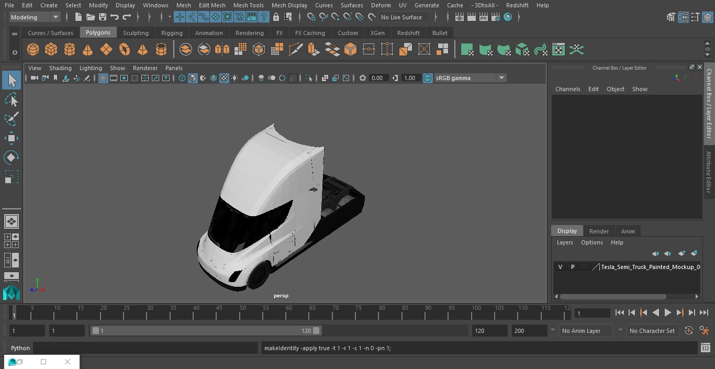Select the Rotate tool in toolbox
Image resolution: width=715 pixels, height=369 pixels.
[x=11, y=158]
